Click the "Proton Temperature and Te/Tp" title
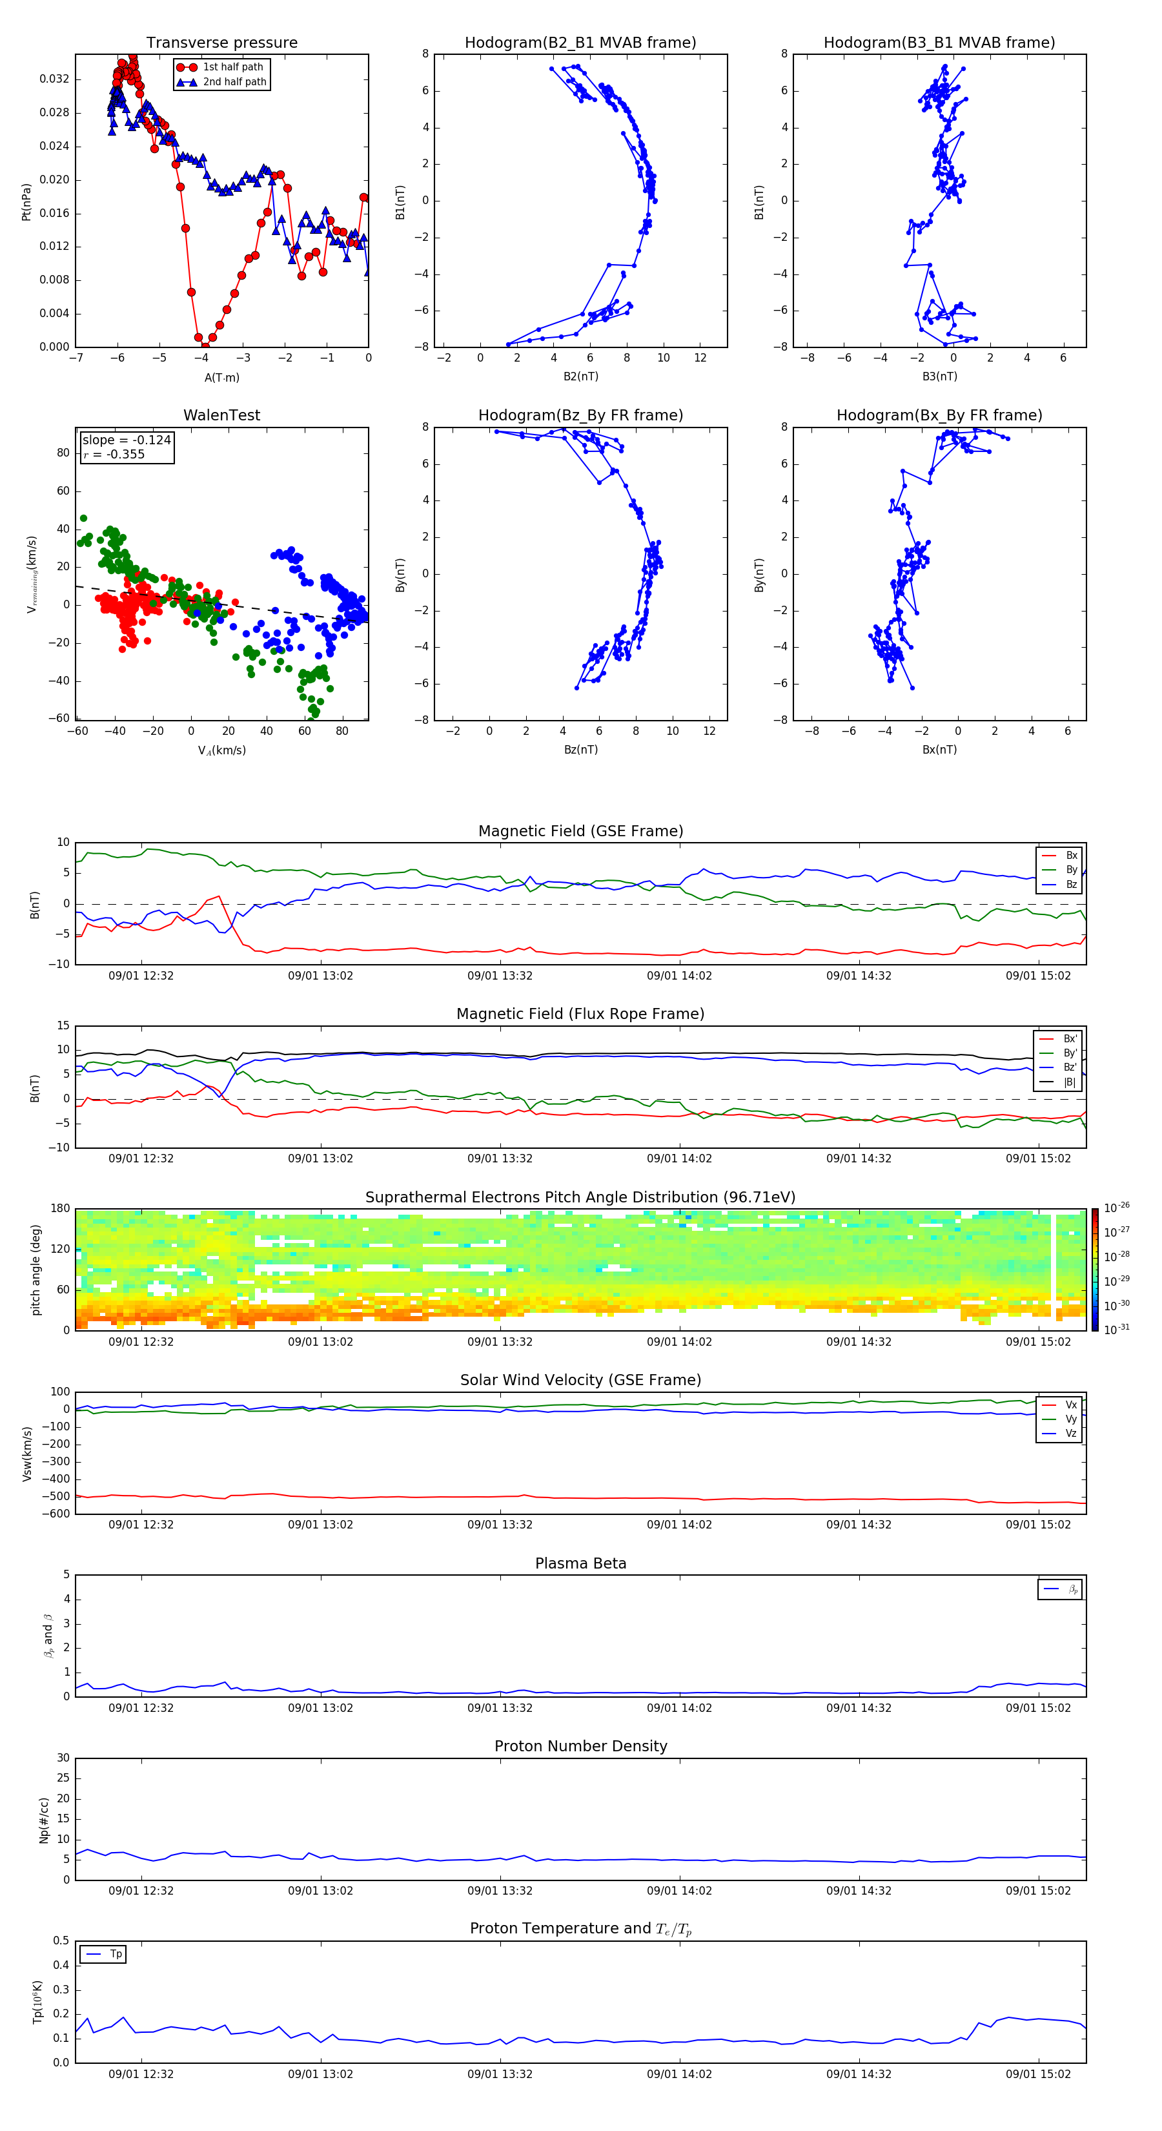The height and width of the screenshot is (2131, 1162). click(580, 1929)
